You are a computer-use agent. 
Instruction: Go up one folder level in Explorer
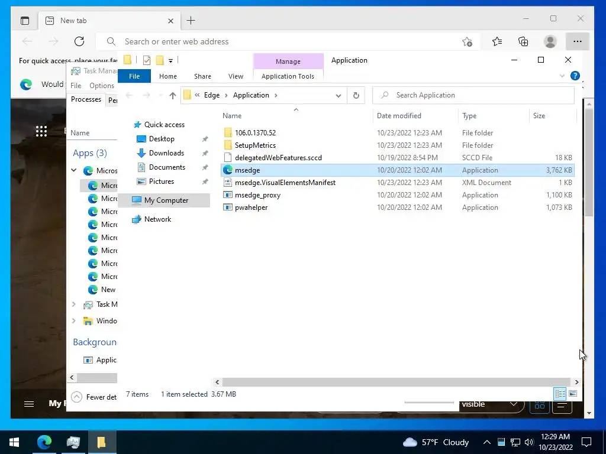tap(172, 95)
